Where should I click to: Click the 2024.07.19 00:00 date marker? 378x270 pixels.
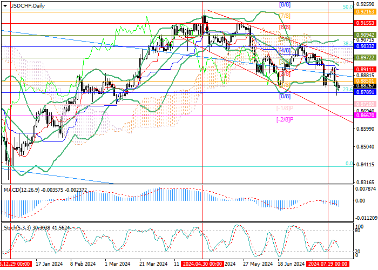click(328, 264)
